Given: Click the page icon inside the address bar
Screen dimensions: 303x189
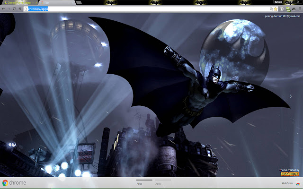Looking at the screenshot, I should [x=26, y=9].
